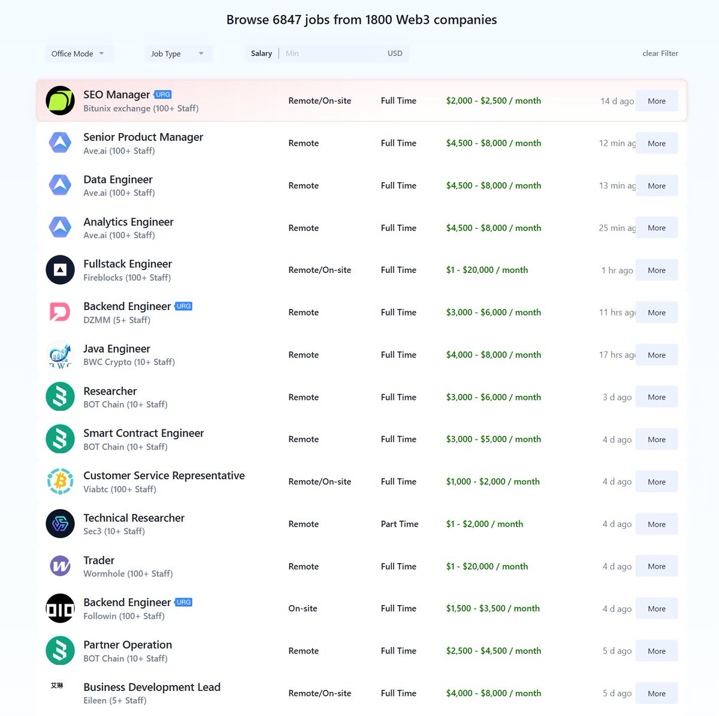
Task: Open the Office Mode dropdown
Action: pos(78,53)
